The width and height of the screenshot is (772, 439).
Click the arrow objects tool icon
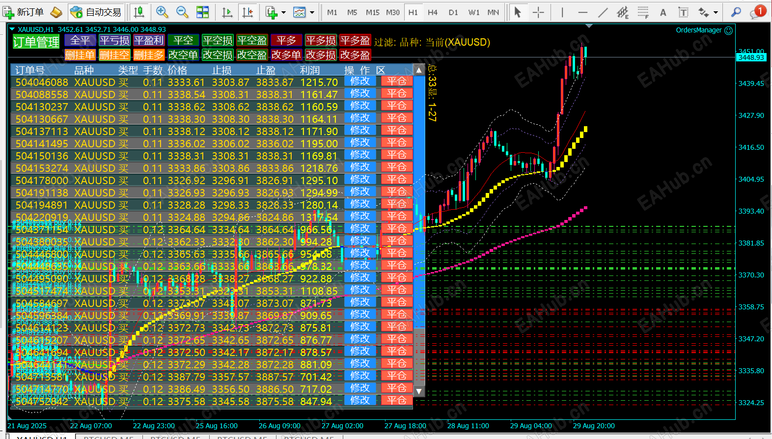704,12
